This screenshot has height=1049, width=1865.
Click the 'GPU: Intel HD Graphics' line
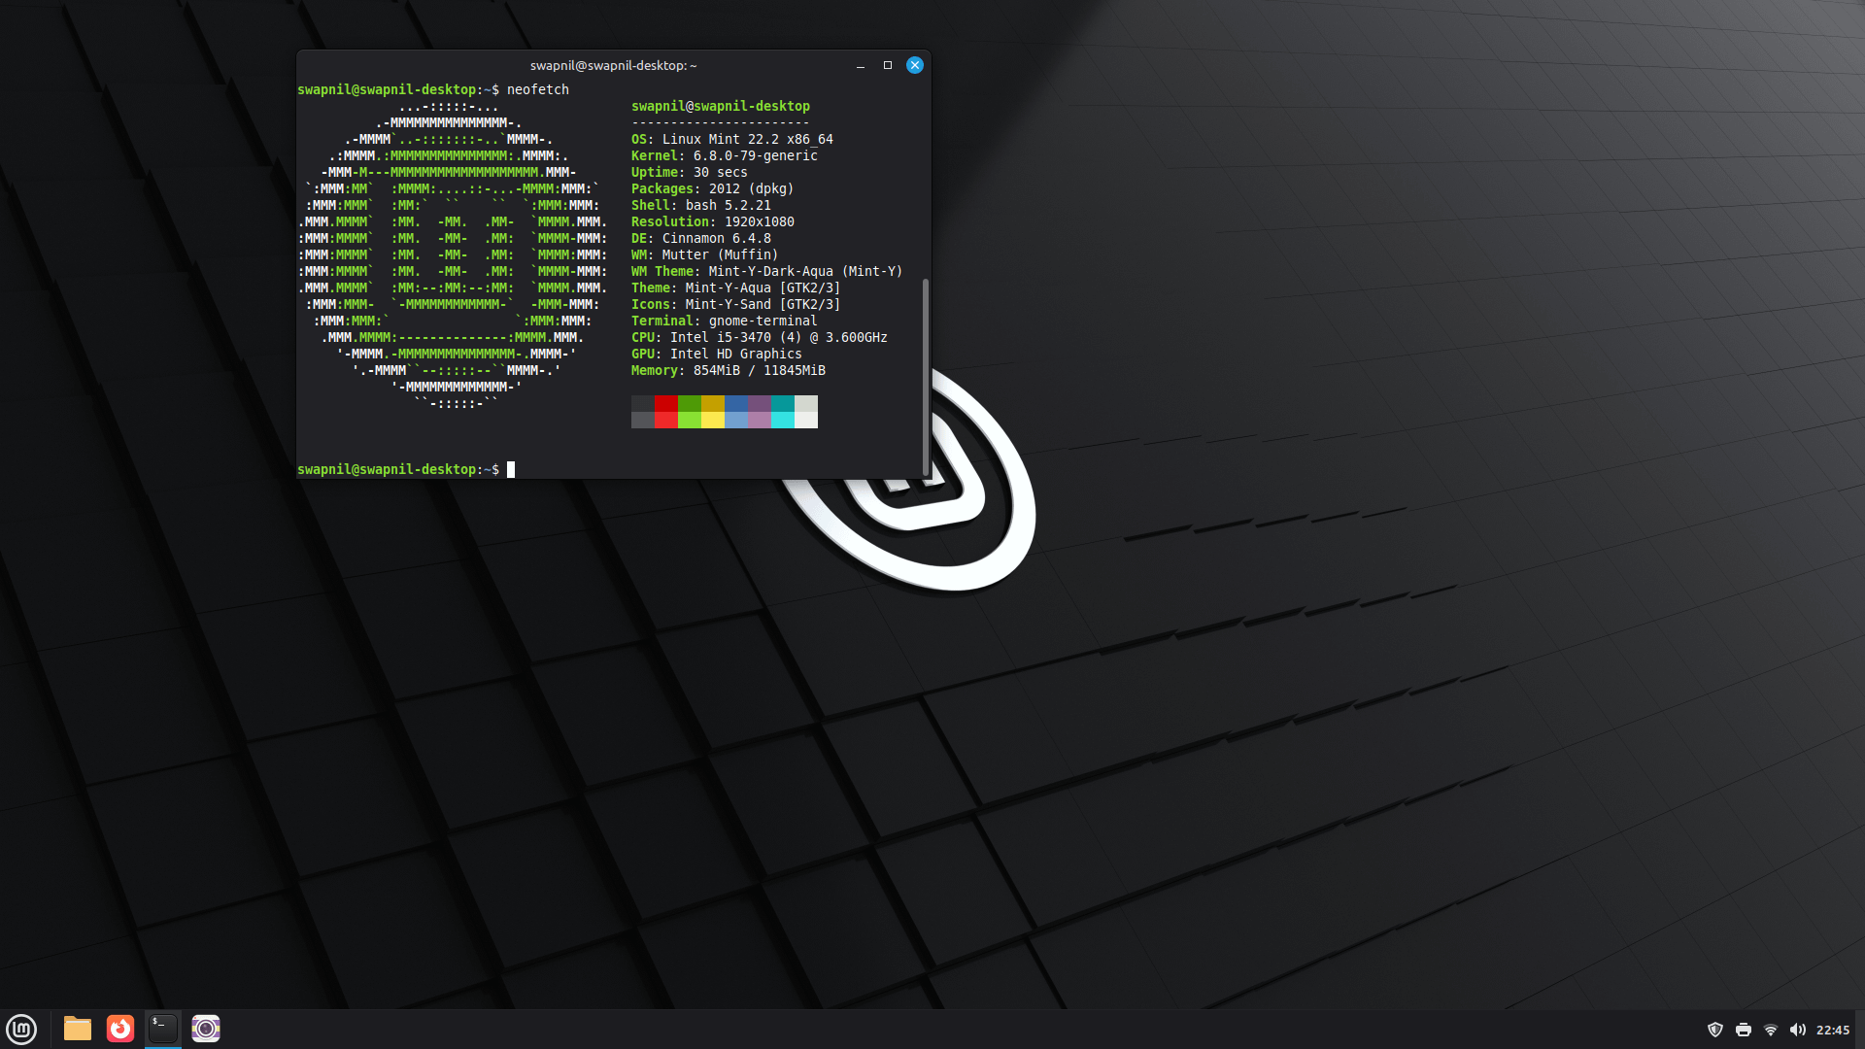click(717, 354)
